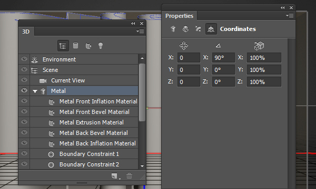Click material icon of Metal Back Bevel Material
Screen dimensions: 316x189
(52, 133)
